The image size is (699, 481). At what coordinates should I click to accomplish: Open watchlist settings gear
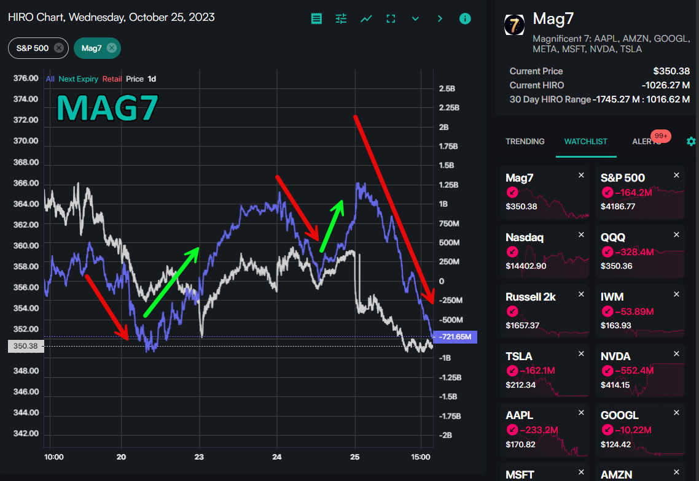pos(691,142)
